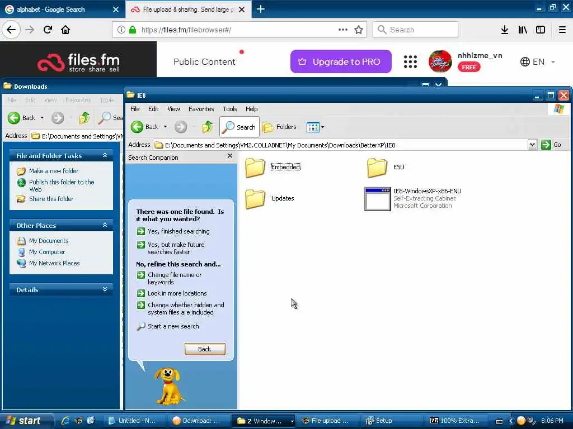Image resolution: width=573 pixels, height=429 pixels.
Task: Click the Back button in Downloads window
Action: (22, 118)
